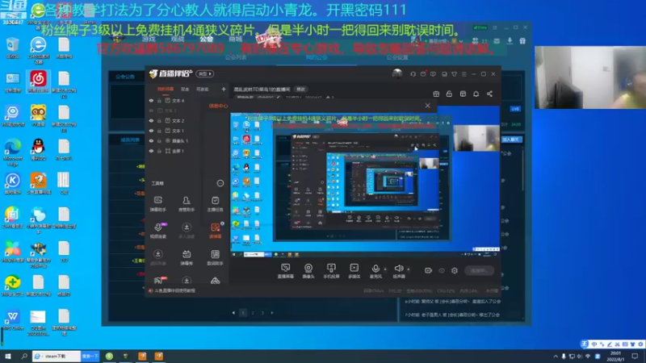646x363 pixels.
Task: Open WPS Office desktop icon
Action: [x=12, y=319]
